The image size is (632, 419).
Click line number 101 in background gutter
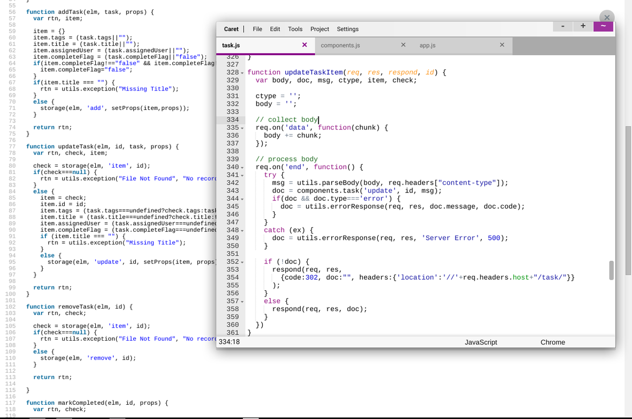click(x=11, y=300)
